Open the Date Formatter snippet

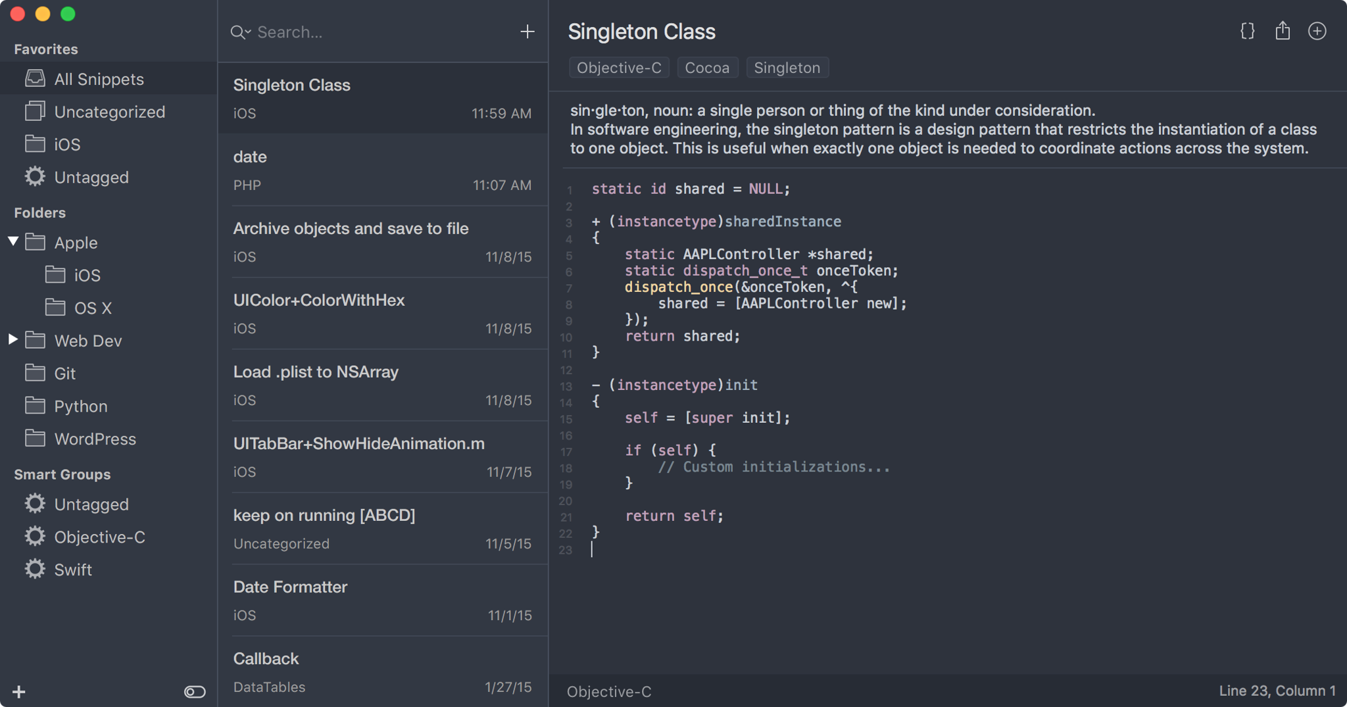(383, 600)
